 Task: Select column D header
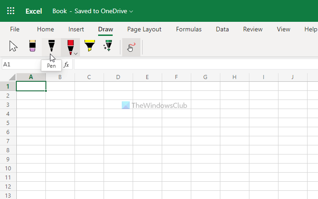[118, 77]
